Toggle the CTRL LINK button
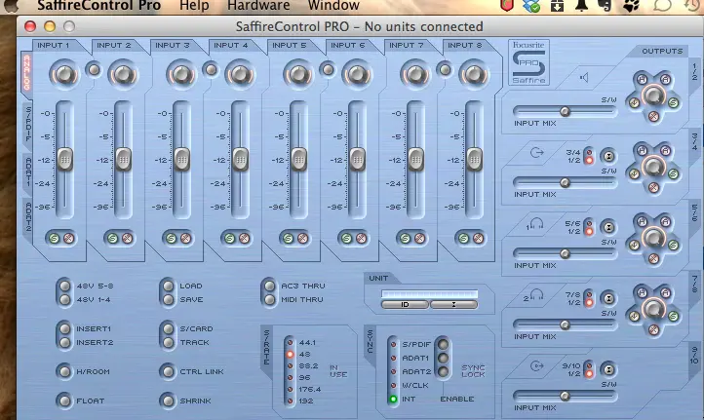704x420 pixels. 169,371
